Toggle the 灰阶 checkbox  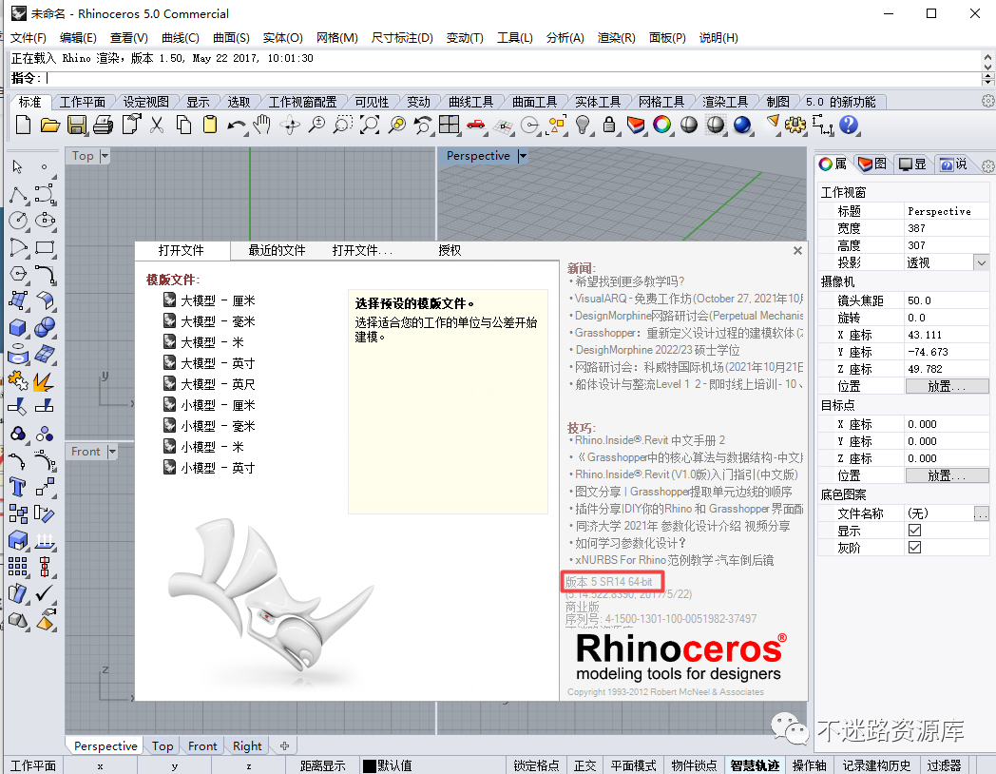point(914,547)
